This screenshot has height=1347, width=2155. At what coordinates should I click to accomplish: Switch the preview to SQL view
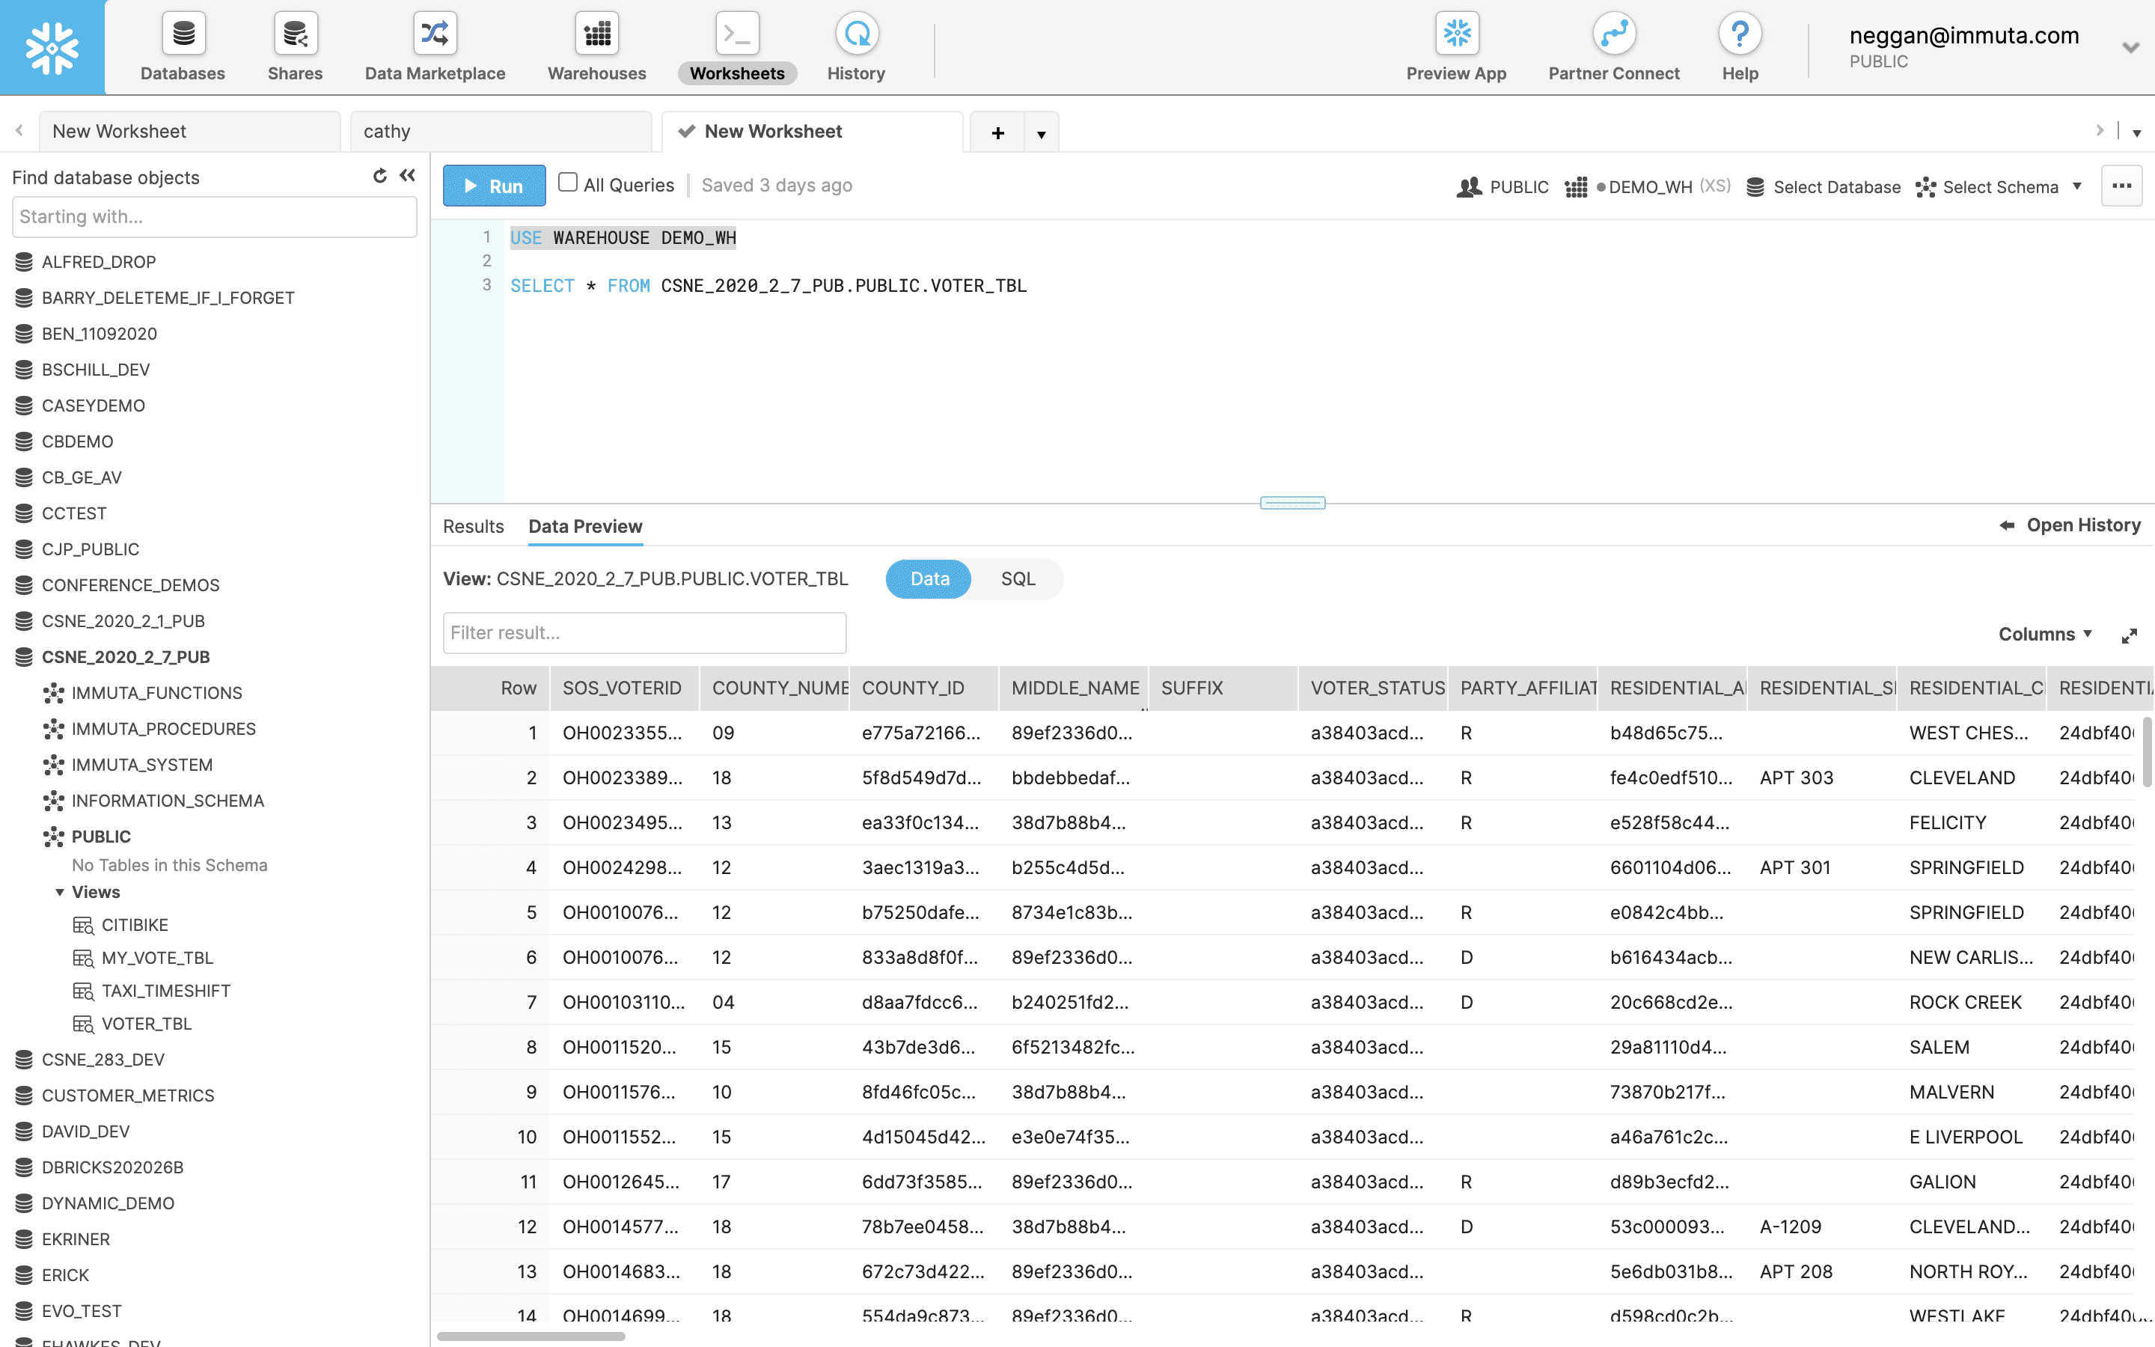click(1018, 578)
